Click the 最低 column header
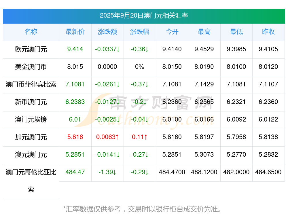The height and width of the screenshot is (218, 288). point(236,32)
